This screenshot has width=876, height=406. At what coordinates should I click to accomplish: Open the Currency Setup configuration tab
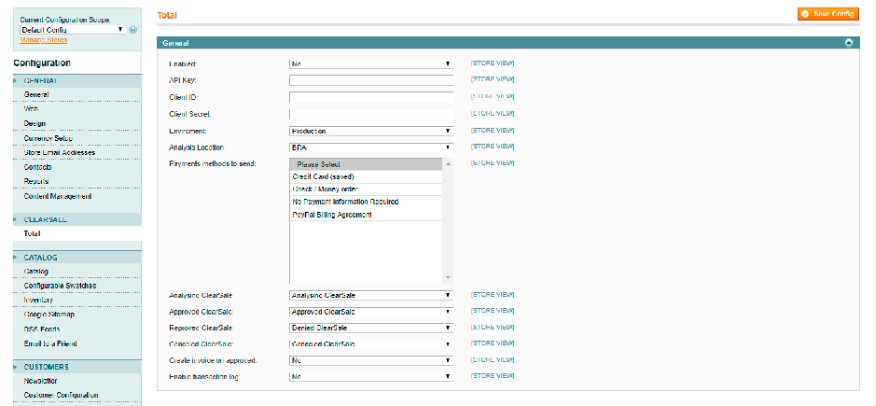tap(48, 138)
